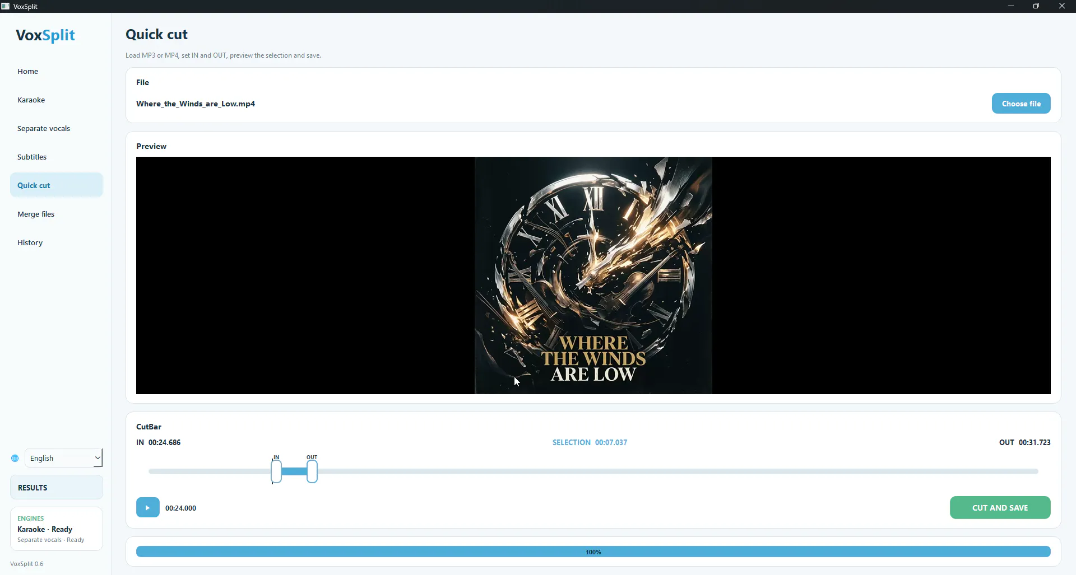
Task: Click the VoxSplit app icon in title bar
Action: tap(6, 6)
